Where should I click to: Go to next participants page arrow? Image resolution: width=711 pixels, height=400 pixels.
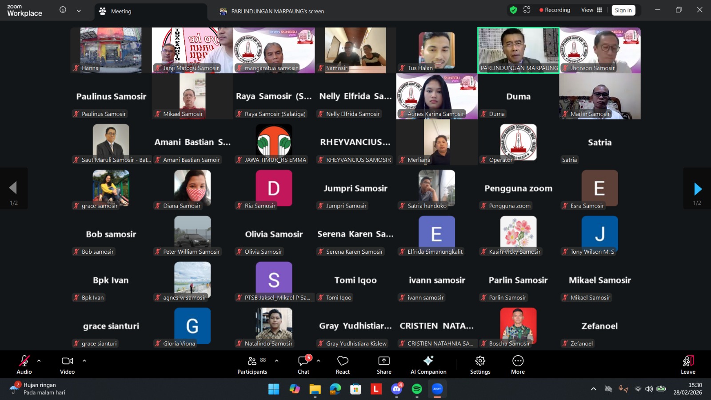click(x=697, y=189)
